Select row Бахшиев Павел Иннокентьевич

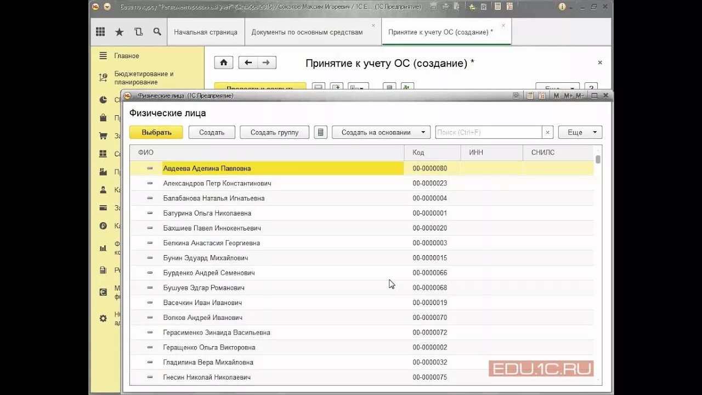click(x=362, y=228)
